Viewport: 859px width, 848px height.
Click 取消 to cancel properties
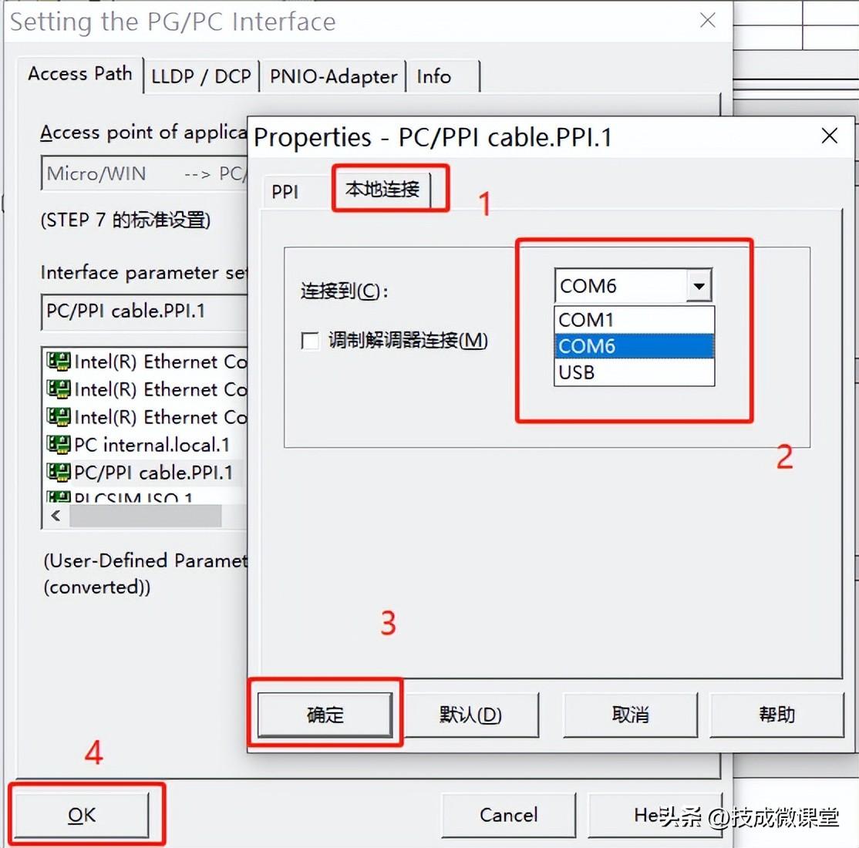click(630, 715)
